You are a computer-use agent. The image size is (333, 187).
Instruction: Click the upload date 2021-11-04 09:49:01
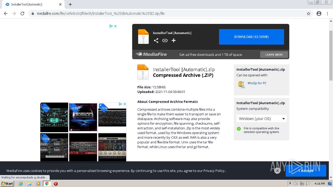tap(170, 92)
